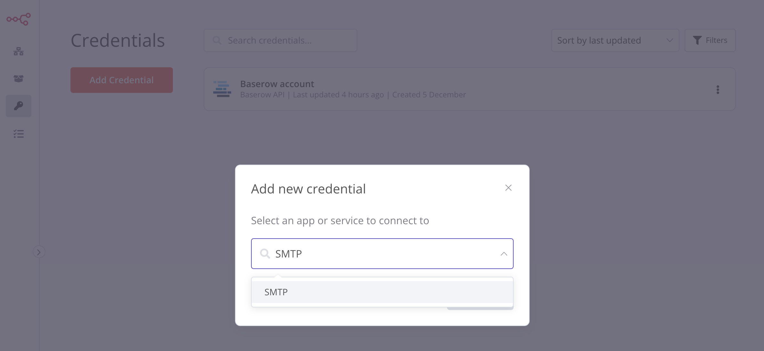764x351 pixels.
Task: Click the Baserow logo icon
Action: (x=222, y=89)
